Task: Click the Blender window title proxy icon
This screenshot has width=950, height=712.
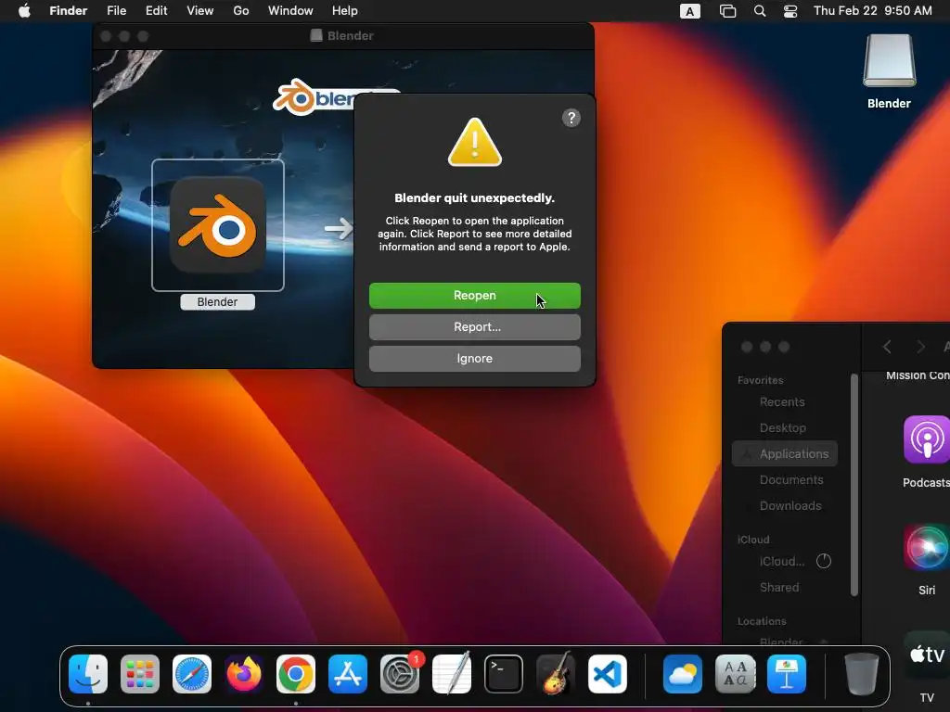Action: (x=316, y=36)
